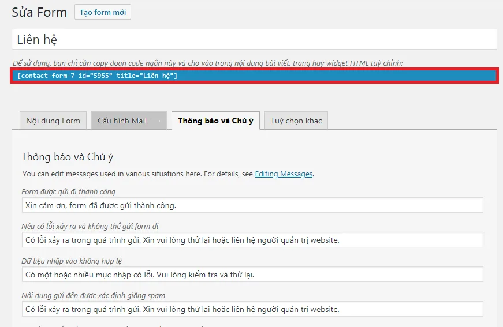Image resolution: width=503 pixels, height=327 pixels.
Task: Click the "Nội dung gửi đến" spam label text
Action: point(94,295)
